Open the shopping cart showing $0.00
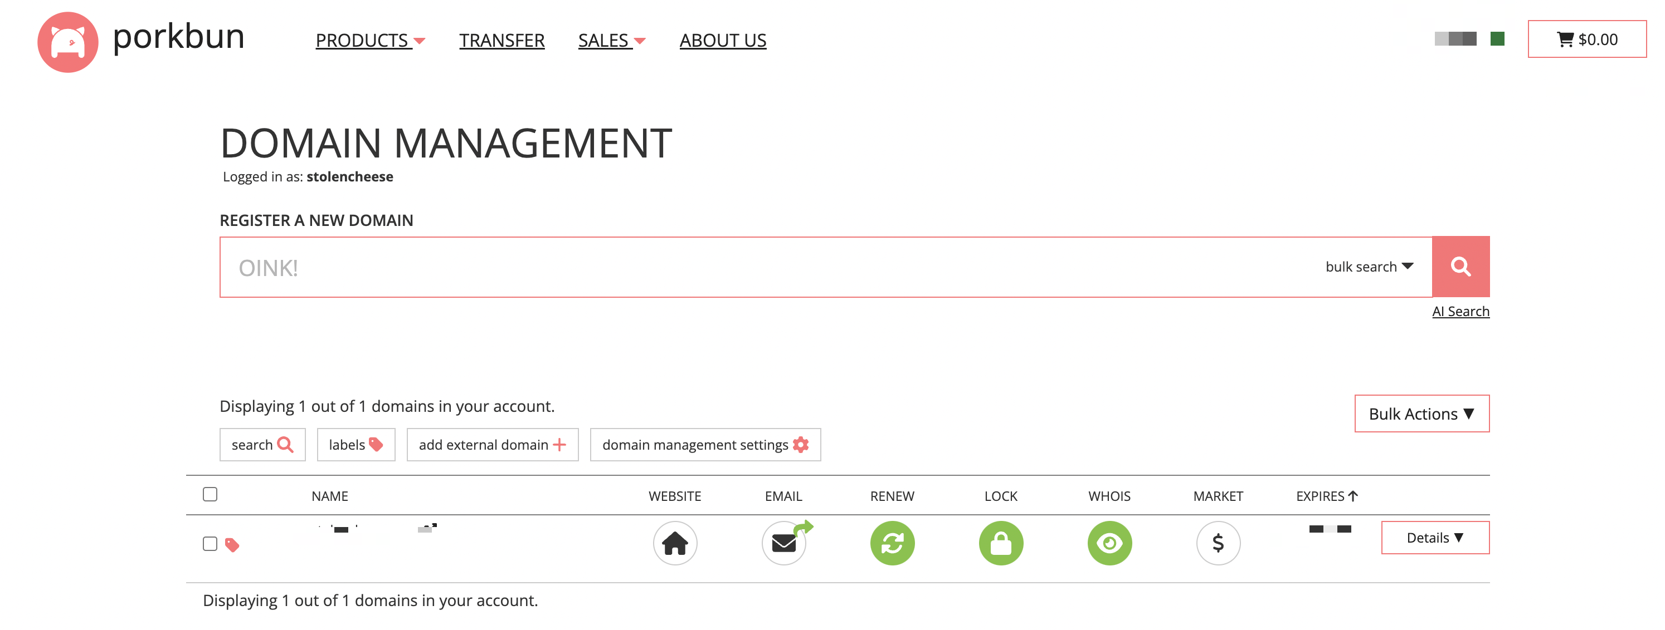Image resolution: width=1665 pixels, height=630 pixels. (x=1587, y=40)
